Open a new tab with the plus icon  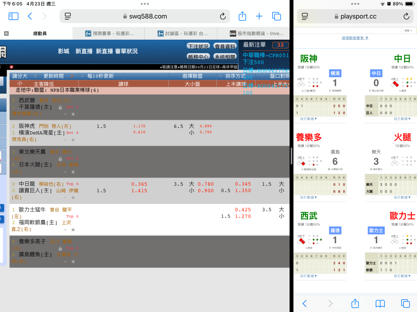(x=259, y=17)
